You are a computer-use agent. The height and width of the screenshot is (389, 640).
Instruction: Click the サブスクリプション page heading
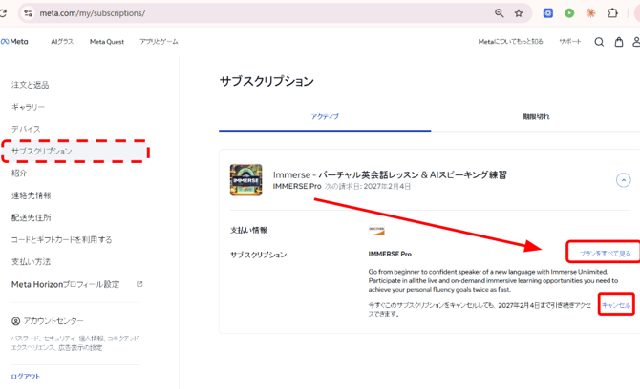click(x=267, y=81)
